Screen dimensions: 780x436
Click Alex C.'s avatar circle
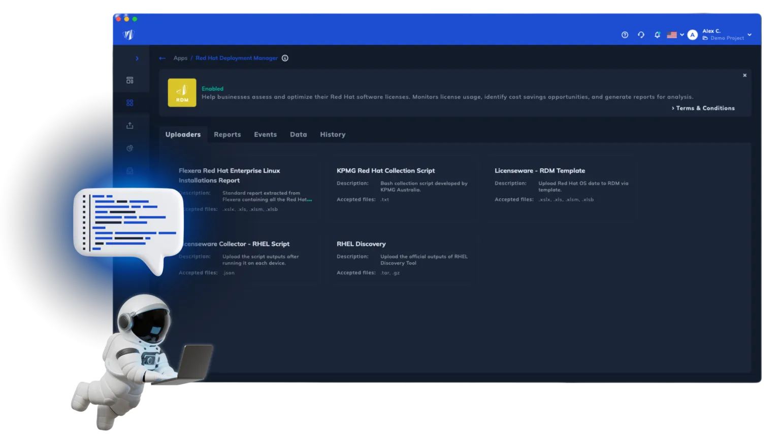[693, 35]
